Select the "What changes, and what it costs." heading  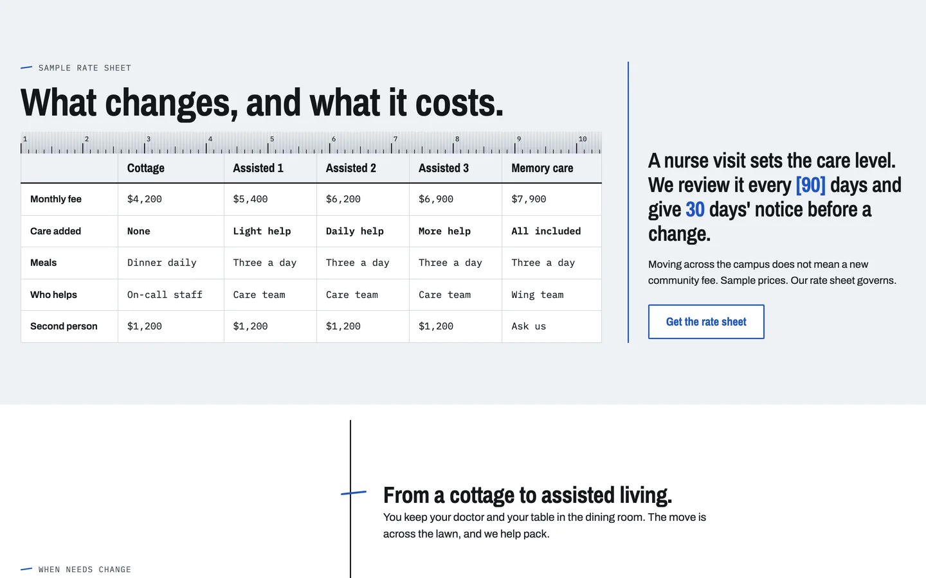click(262, 103)
